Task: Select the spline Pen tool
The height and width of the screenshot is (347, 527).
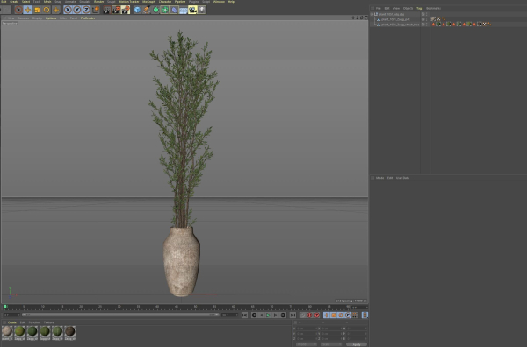Action: [146, 10]
